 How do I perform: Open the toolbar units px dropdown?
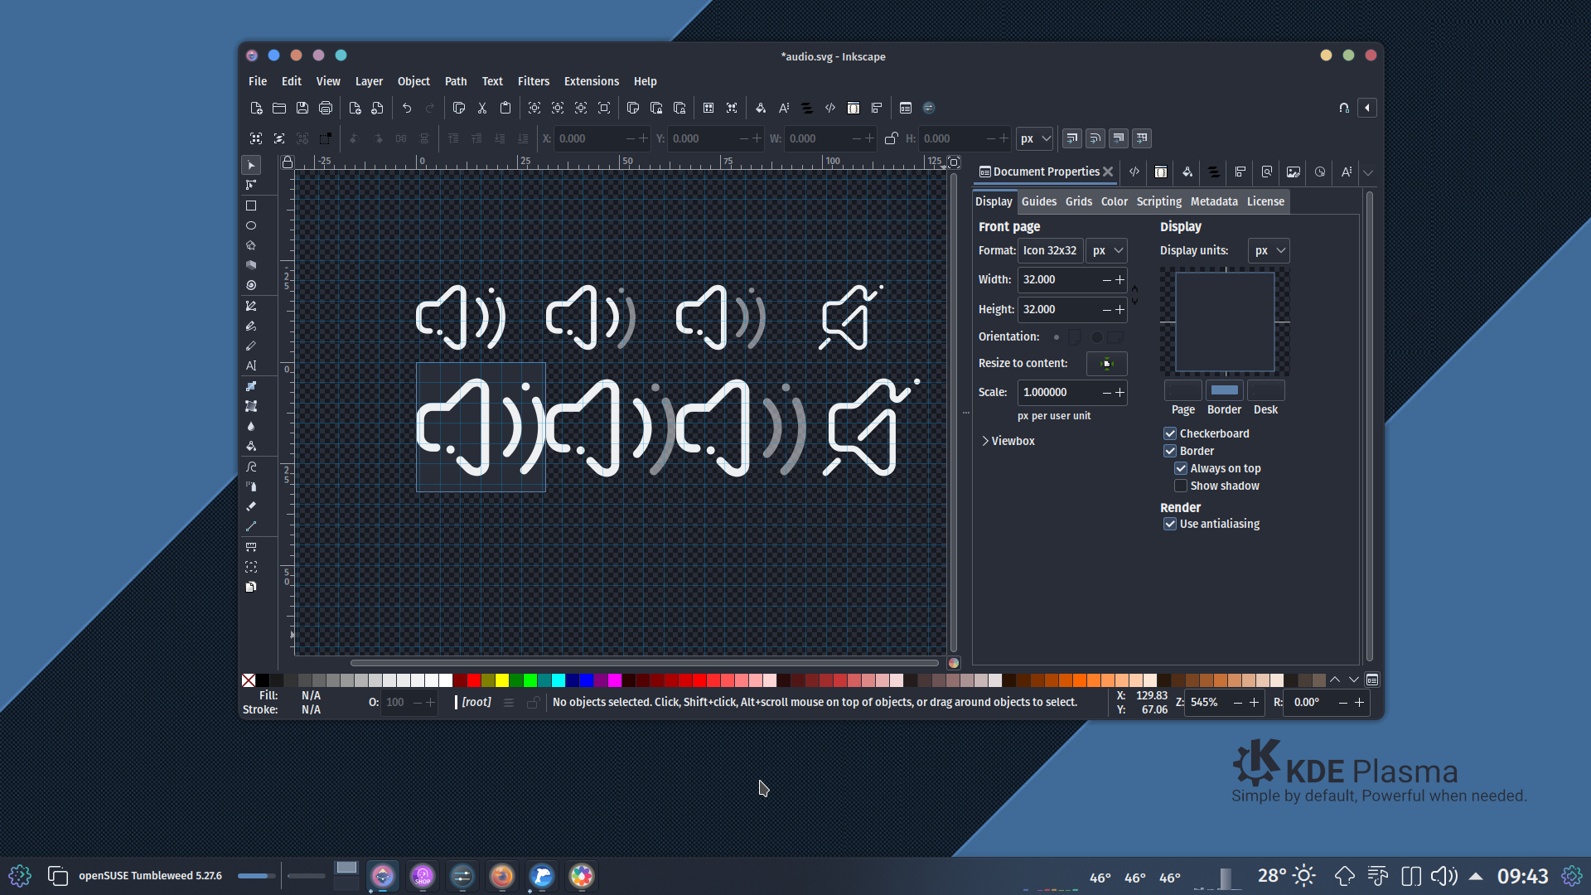pos(1035,138)
